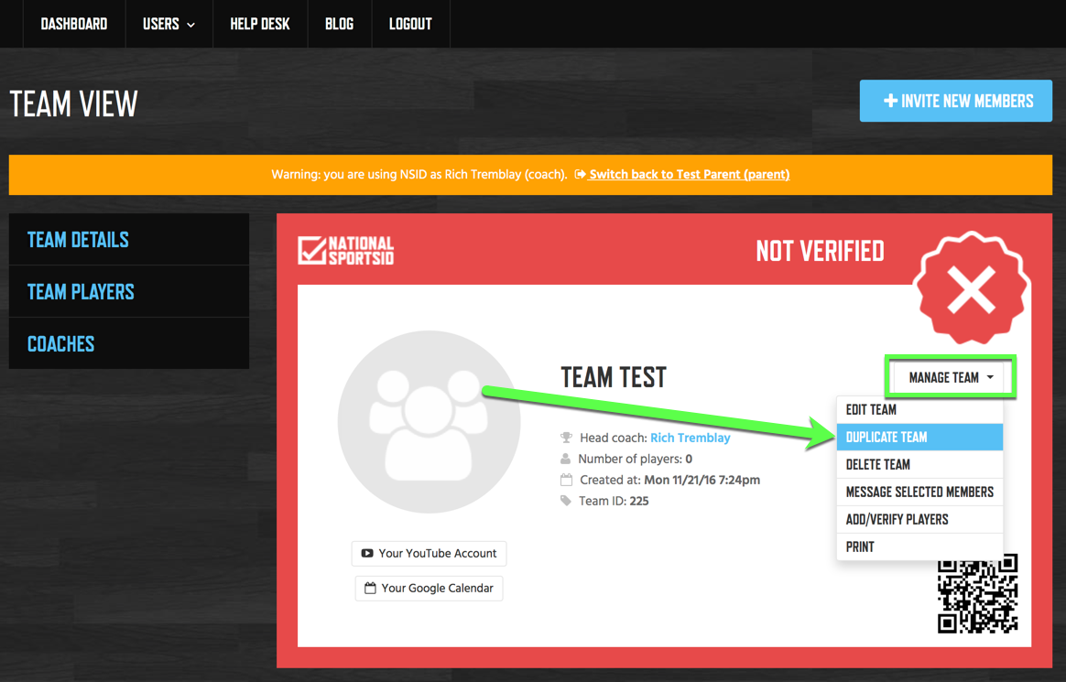This screenshot has height=682, width=1066.
Task: Open the Team Details sidebar section
Action: pos(128,239)
